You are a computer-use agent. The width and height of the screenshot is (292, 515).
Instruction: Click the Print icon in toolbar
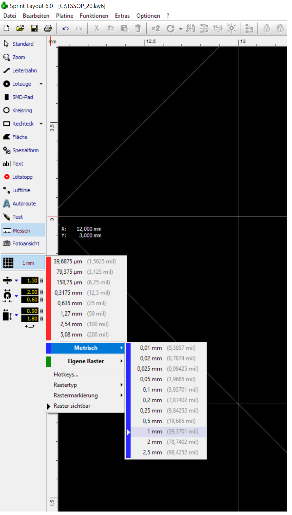pos(48,29)
